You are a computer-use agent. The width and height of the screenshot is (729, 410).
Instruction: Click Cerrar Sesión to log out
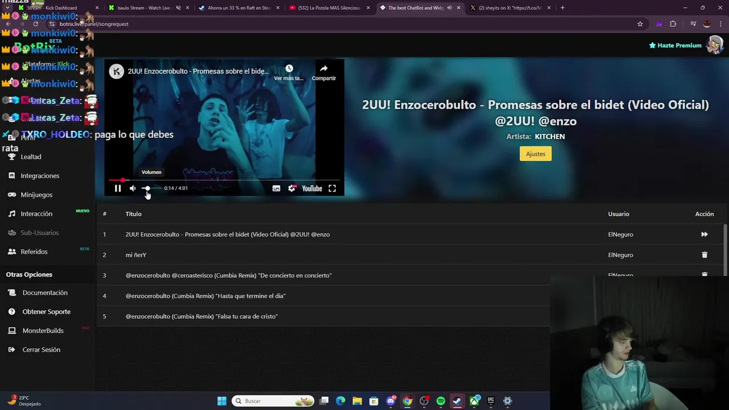pos(41,350)
